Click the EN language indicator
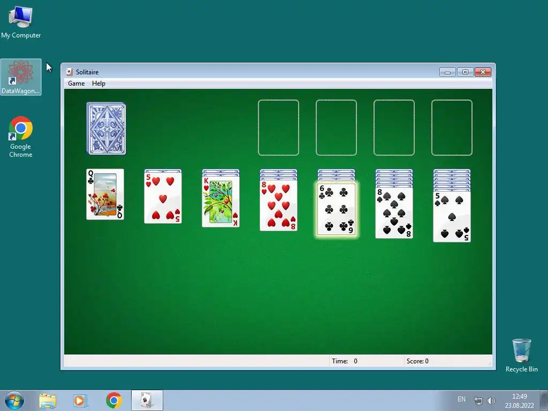548x411 pixels. 461,399
